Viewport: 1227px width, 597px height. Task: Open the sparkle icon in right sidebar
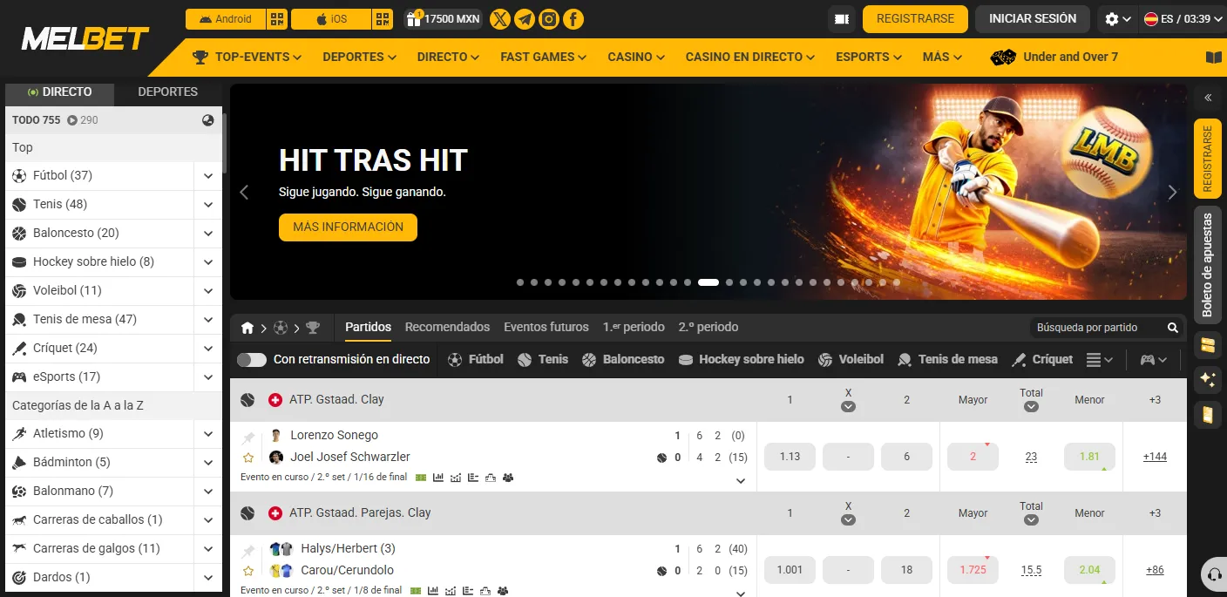click(x=1208, y=379)
